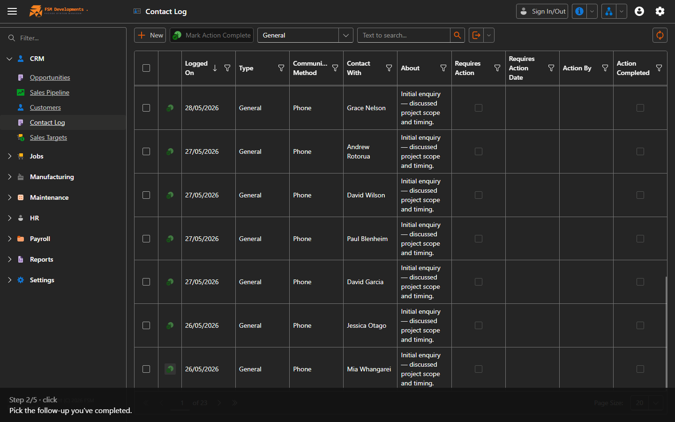675x422 pixels.
Task: Open the hamburger navigation menu
Action: [x=12, y=11]
